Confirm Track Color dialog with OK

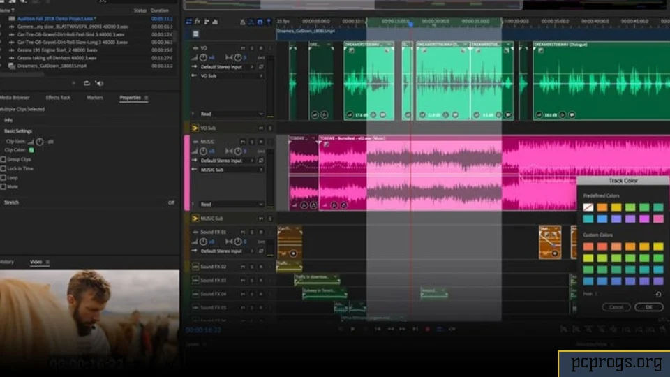(x=648, y=307)
